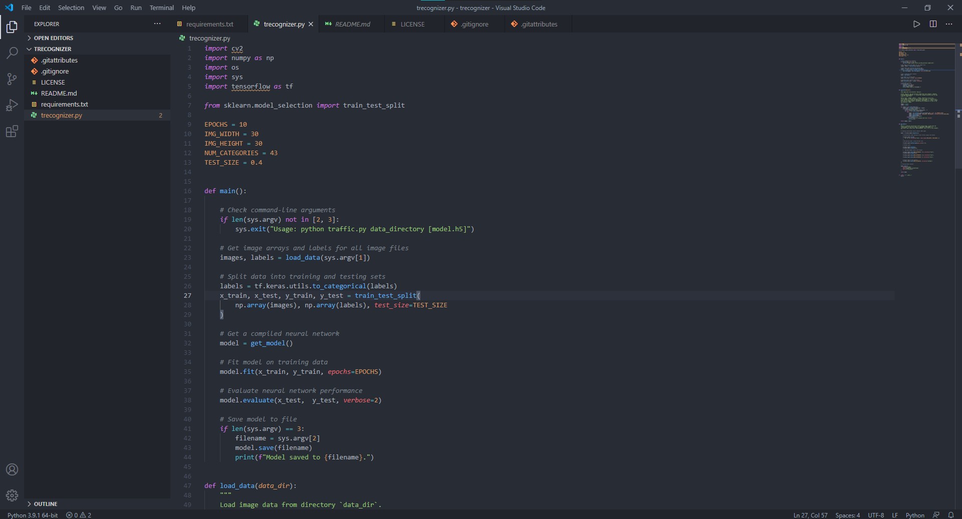Open the Run and Debug view
The image size is (962, 519).
click(x=12, y=106)
